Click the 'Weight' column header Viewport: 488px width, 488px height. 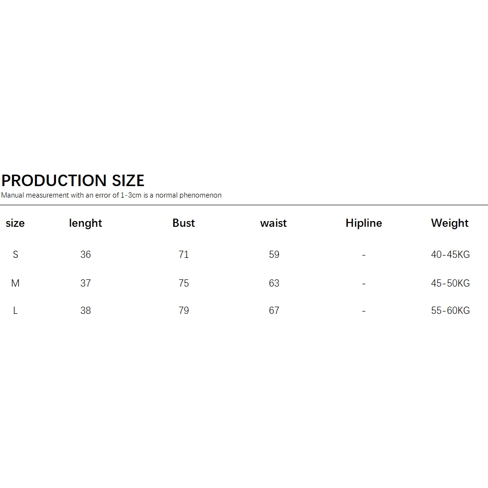click(x=450, y=223)
